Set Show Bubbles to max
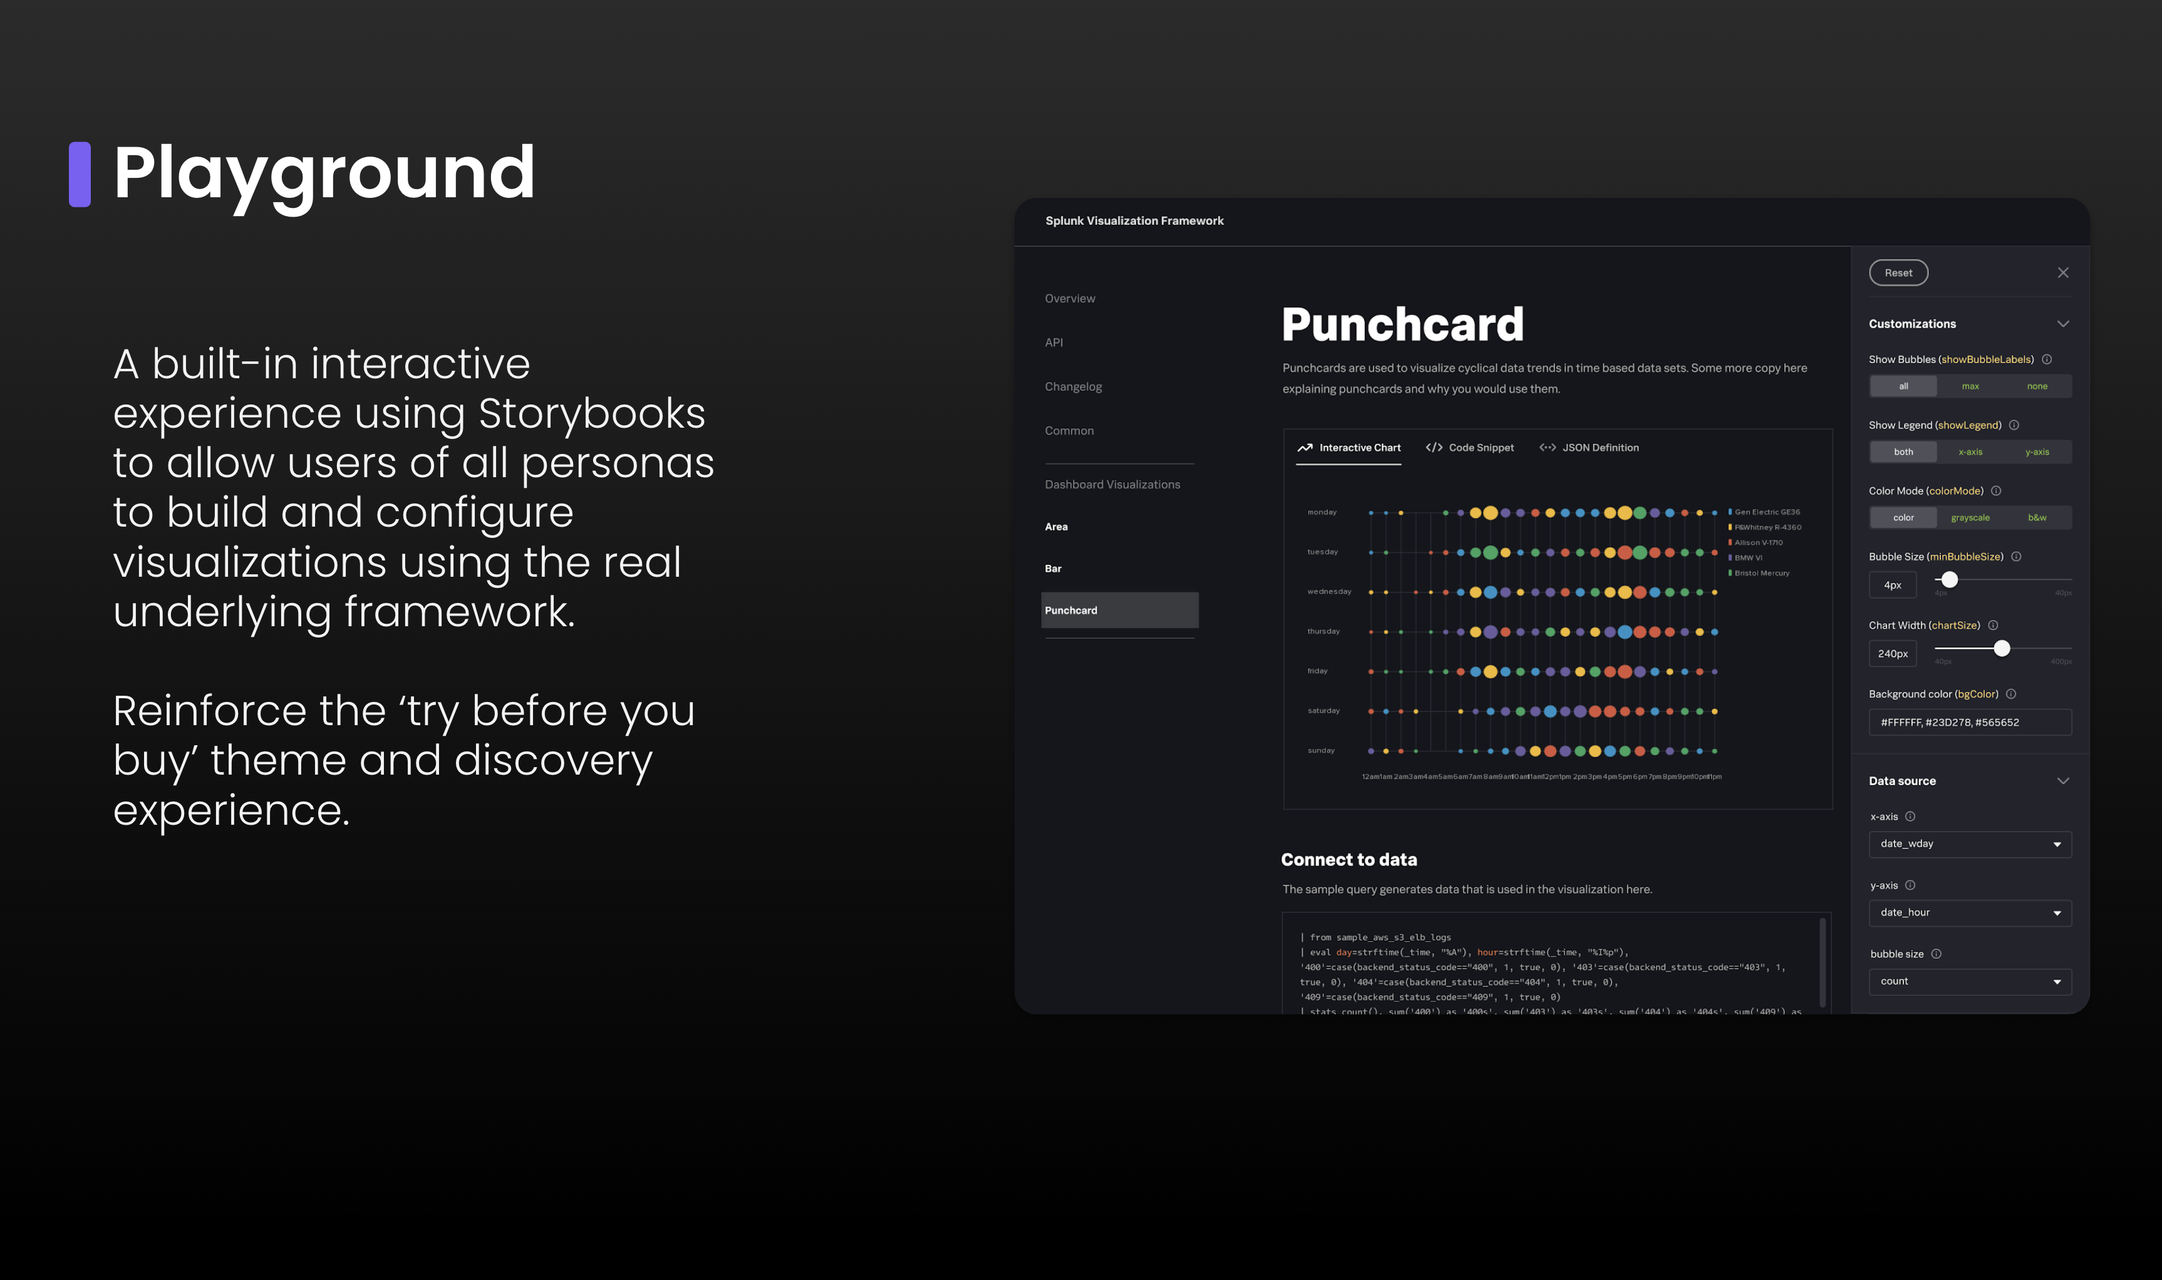 [1970, 386]
